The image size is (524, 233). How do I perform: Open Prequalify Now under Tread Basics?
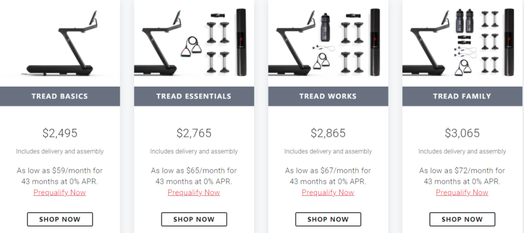click(60, 193)
